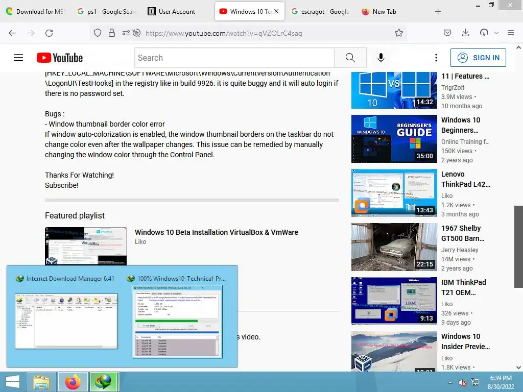This screenshot has height=392, width=523.
Task: Open the Jerry Heasley channel name
Action: [460, 250]
